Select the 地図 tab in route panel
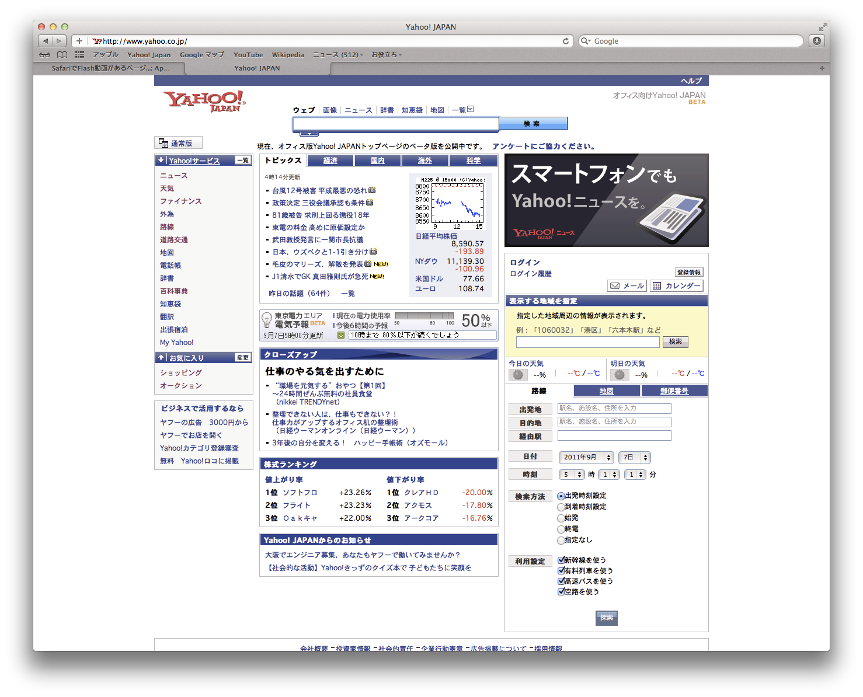 (606, 391)
